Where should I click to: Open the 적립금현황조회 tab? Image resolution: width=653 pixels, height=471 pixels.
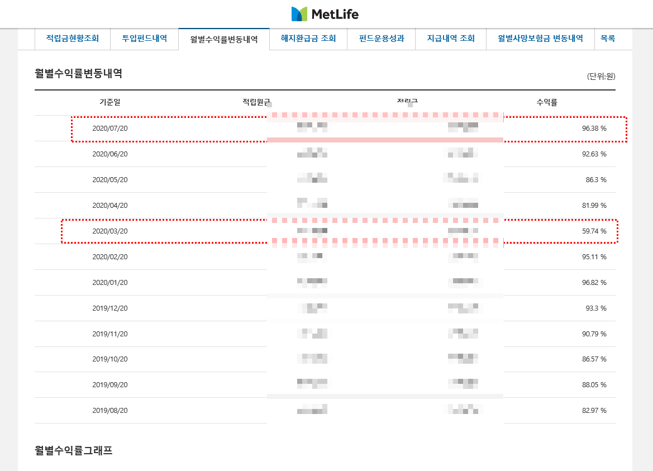pos(73,39)
